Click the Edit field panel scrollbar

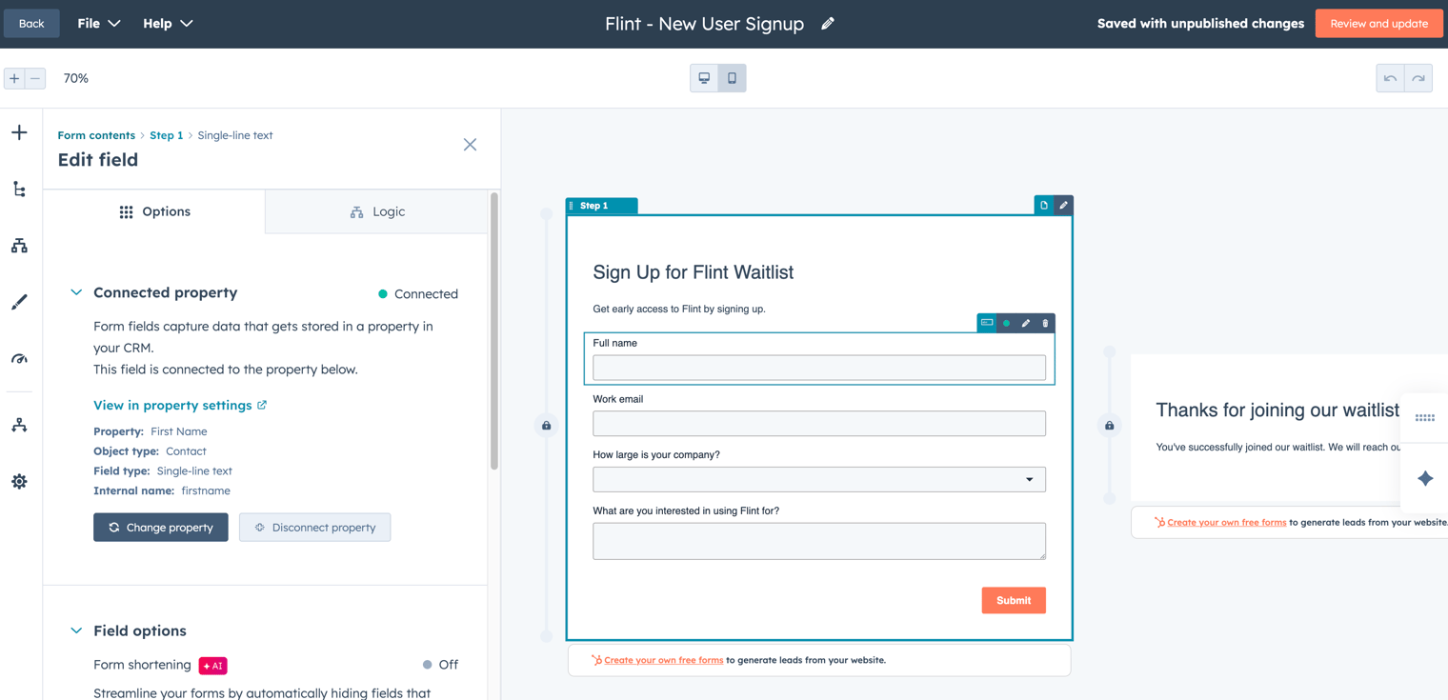[493, 333]
